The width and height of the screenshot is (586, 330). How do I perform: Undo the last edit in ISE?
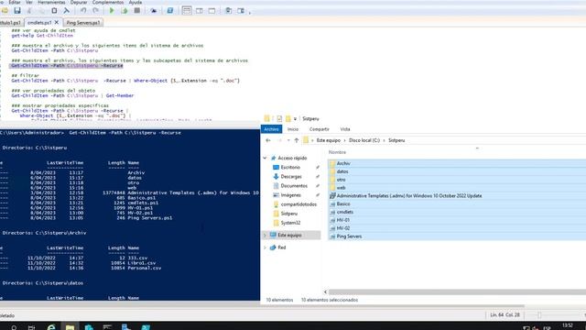click(x=83, y=10)
